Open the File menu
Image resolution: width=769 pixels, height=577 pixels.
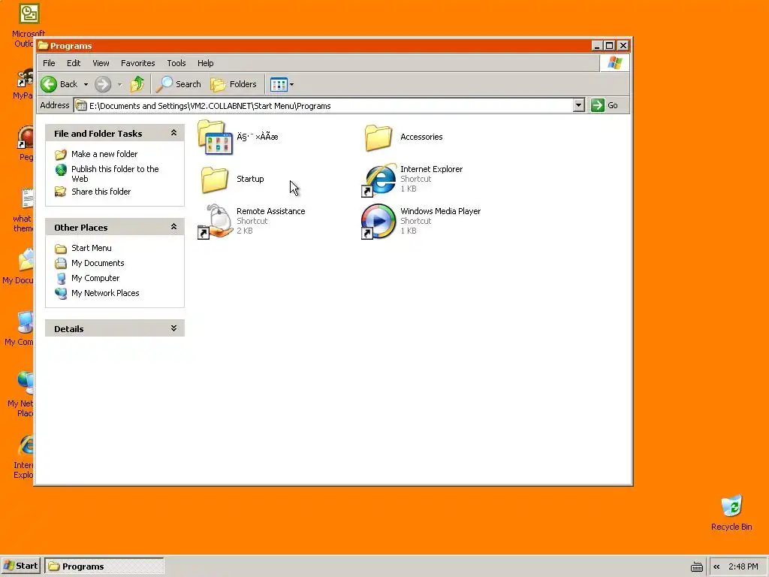click(49, 63)
